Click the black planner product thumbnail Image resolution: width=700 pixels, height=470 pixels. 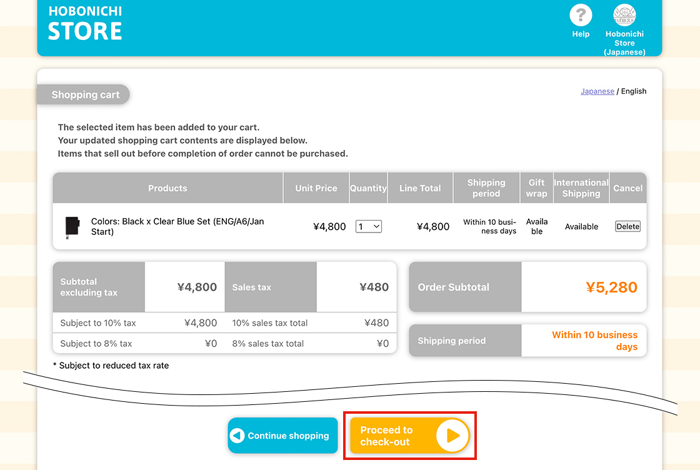click(x=72, y=227)
